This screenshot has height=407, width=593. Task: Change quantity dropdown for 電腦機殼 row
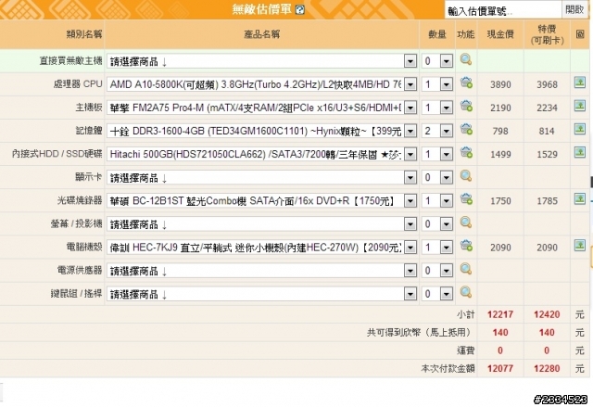coord(437,248)
